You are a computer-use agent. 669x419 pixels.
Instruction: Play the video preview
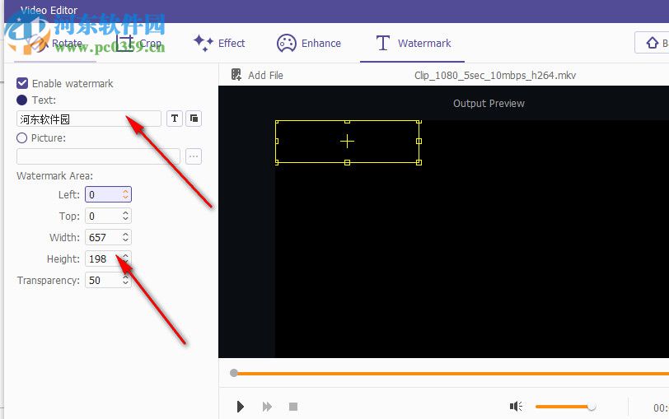coord(241,407)
